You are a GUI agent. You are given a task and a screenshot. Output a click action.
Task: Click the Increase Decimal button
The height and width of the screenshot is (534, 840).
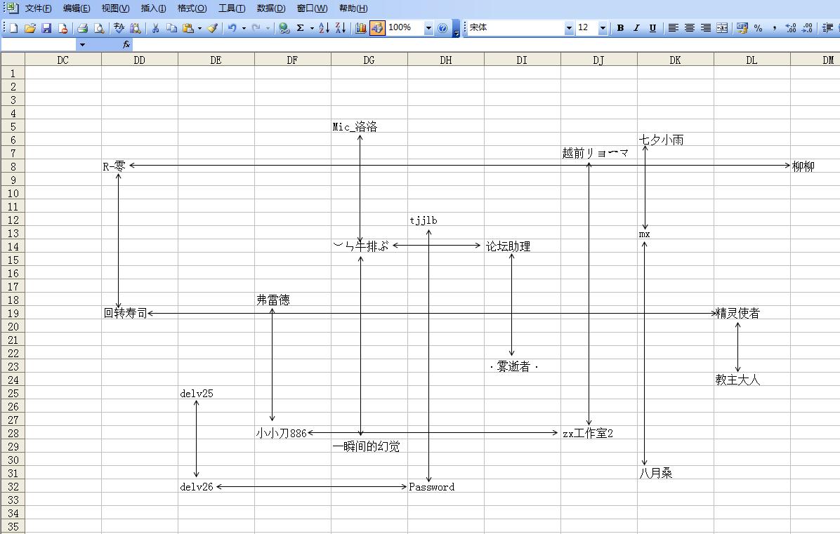pyautogui.click(x=791, y=28)
